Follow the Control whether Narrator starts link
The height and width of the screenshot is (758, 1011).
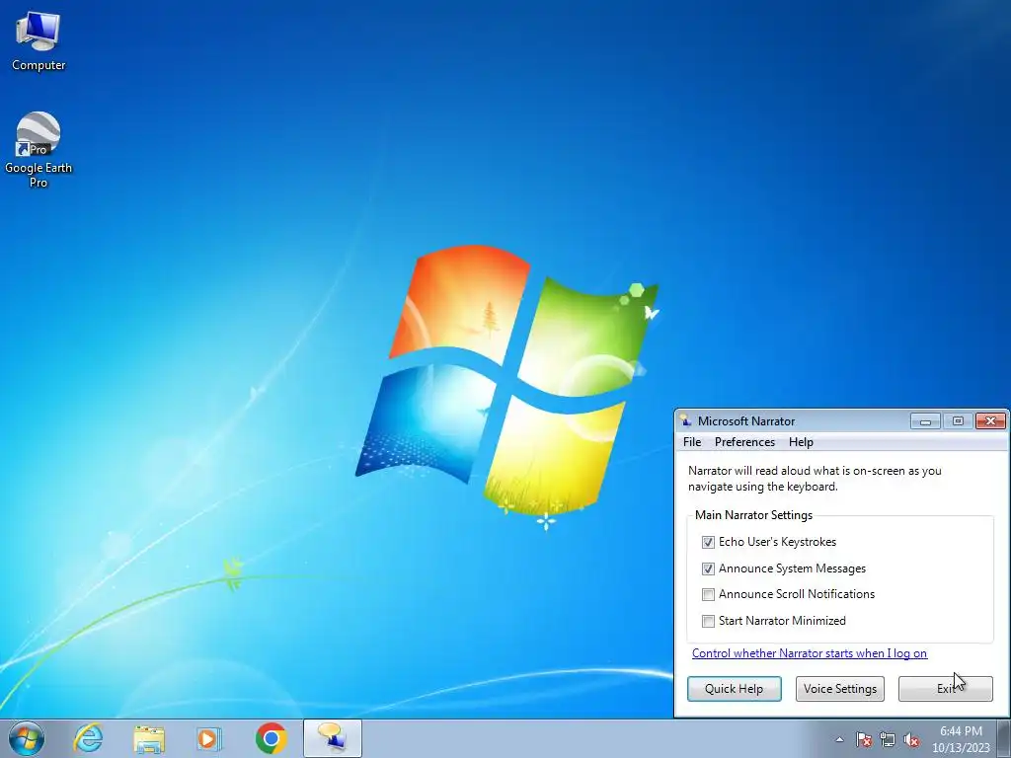(x=810, y=653)
